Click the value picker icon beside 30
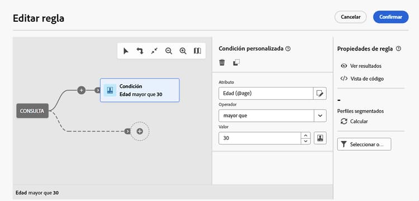The height and width of the screenshot is (201, 419). click(x=320, y=138)
